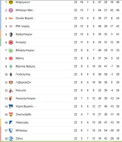Click the Bayer Leverkusen logo
The width and height of the screenshot is (122, 142).
coord(11,83)
